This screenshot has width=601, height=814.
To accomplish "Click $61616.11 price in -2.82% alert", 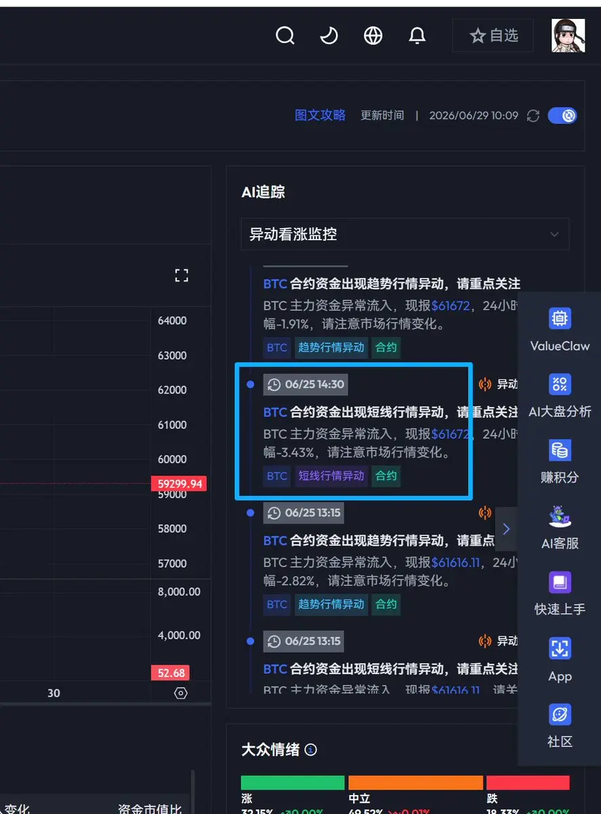I will click(455, 562).
